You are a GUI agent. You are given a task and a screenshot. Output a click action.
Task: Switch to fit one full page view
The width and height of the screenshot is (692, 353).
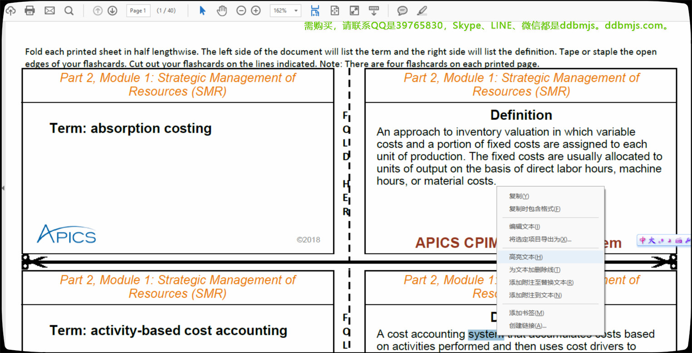click(335, 10)
